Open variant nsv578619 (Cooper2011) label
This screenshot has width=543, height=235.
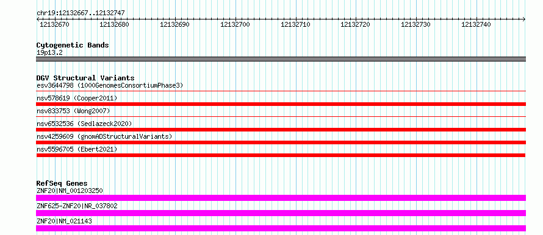(77, 98)
